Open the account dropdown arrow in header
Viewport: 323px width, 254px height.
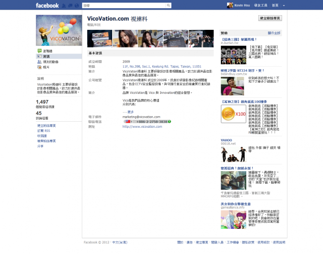click(284, 6)
